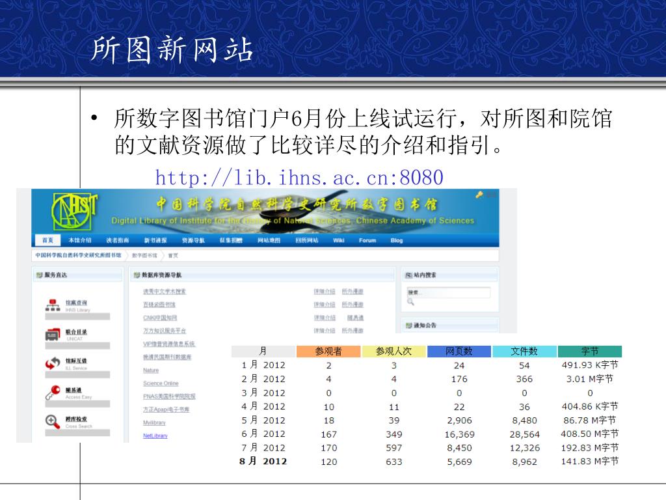Click the 通知公告 panel header icon
Image resolution: width=666 pixels, height=500 pixels.
coord(408,326)
